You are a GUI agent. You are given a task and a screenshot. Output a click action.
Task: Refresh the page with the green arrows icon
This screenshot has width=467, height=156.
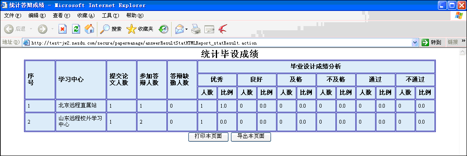[76, 29]
